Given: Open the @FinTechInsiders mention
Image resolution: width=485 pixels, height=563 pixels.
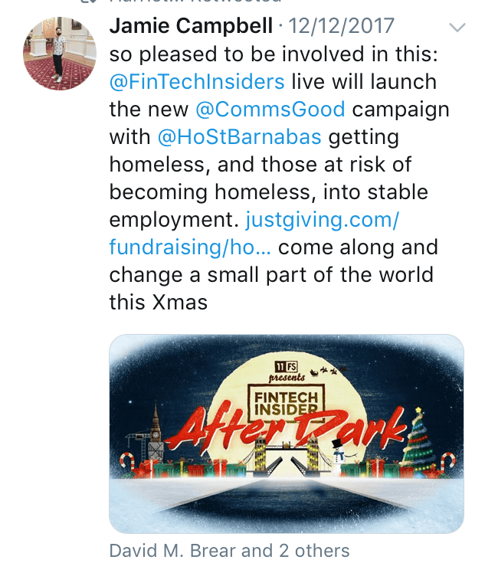Looking at the screenshot, I should pyautogui.click(x=197, y=82).
